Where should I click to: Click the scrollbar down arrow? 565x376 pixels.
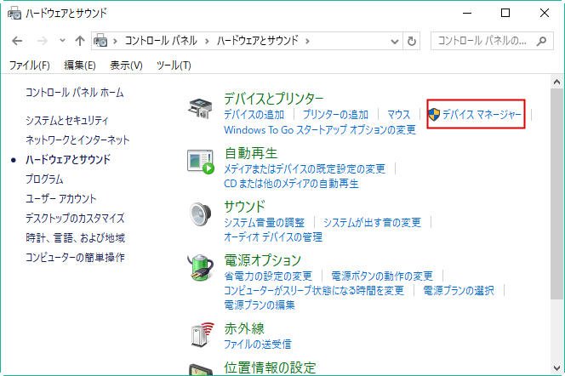tap(557, 367)
